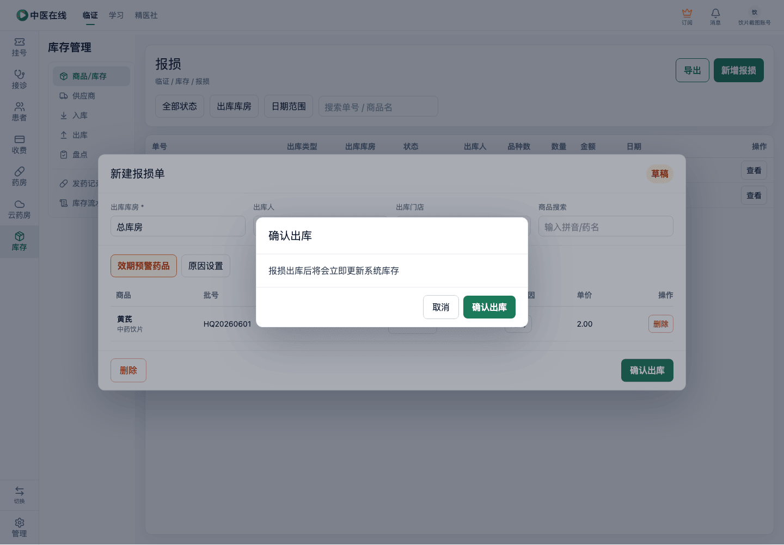Click 导出 export button
This screenshot has height=545, width=784.
(x=693, y=70)
